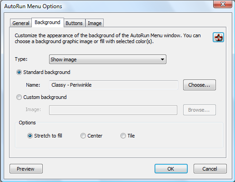This screenshot has height=182, width=235.
Task: Click the lifebuoy help icon
Action: pyautogui.click(x=218, y=37)
